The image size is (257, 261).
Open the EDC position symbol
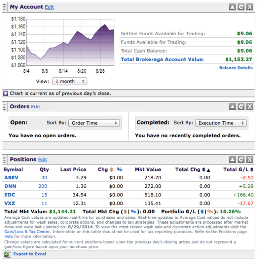click(10, 195)
